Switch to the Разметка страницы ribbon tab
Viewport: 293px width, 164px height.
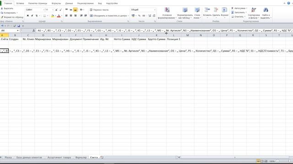(x=38, y=3)
